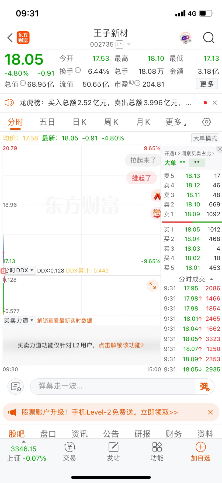The image size is (222, 483).
Task: Select 卖5 order at 18.13
Action: [192, 176]
